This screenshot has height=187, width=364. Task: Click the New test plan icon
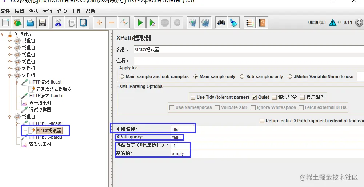pos(5,23)
